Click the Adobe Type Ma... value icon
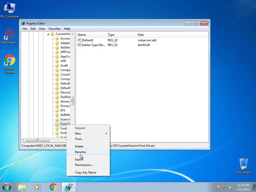Image resolution: width=256 pixels, height=192 pixels. tap(79, 45)
